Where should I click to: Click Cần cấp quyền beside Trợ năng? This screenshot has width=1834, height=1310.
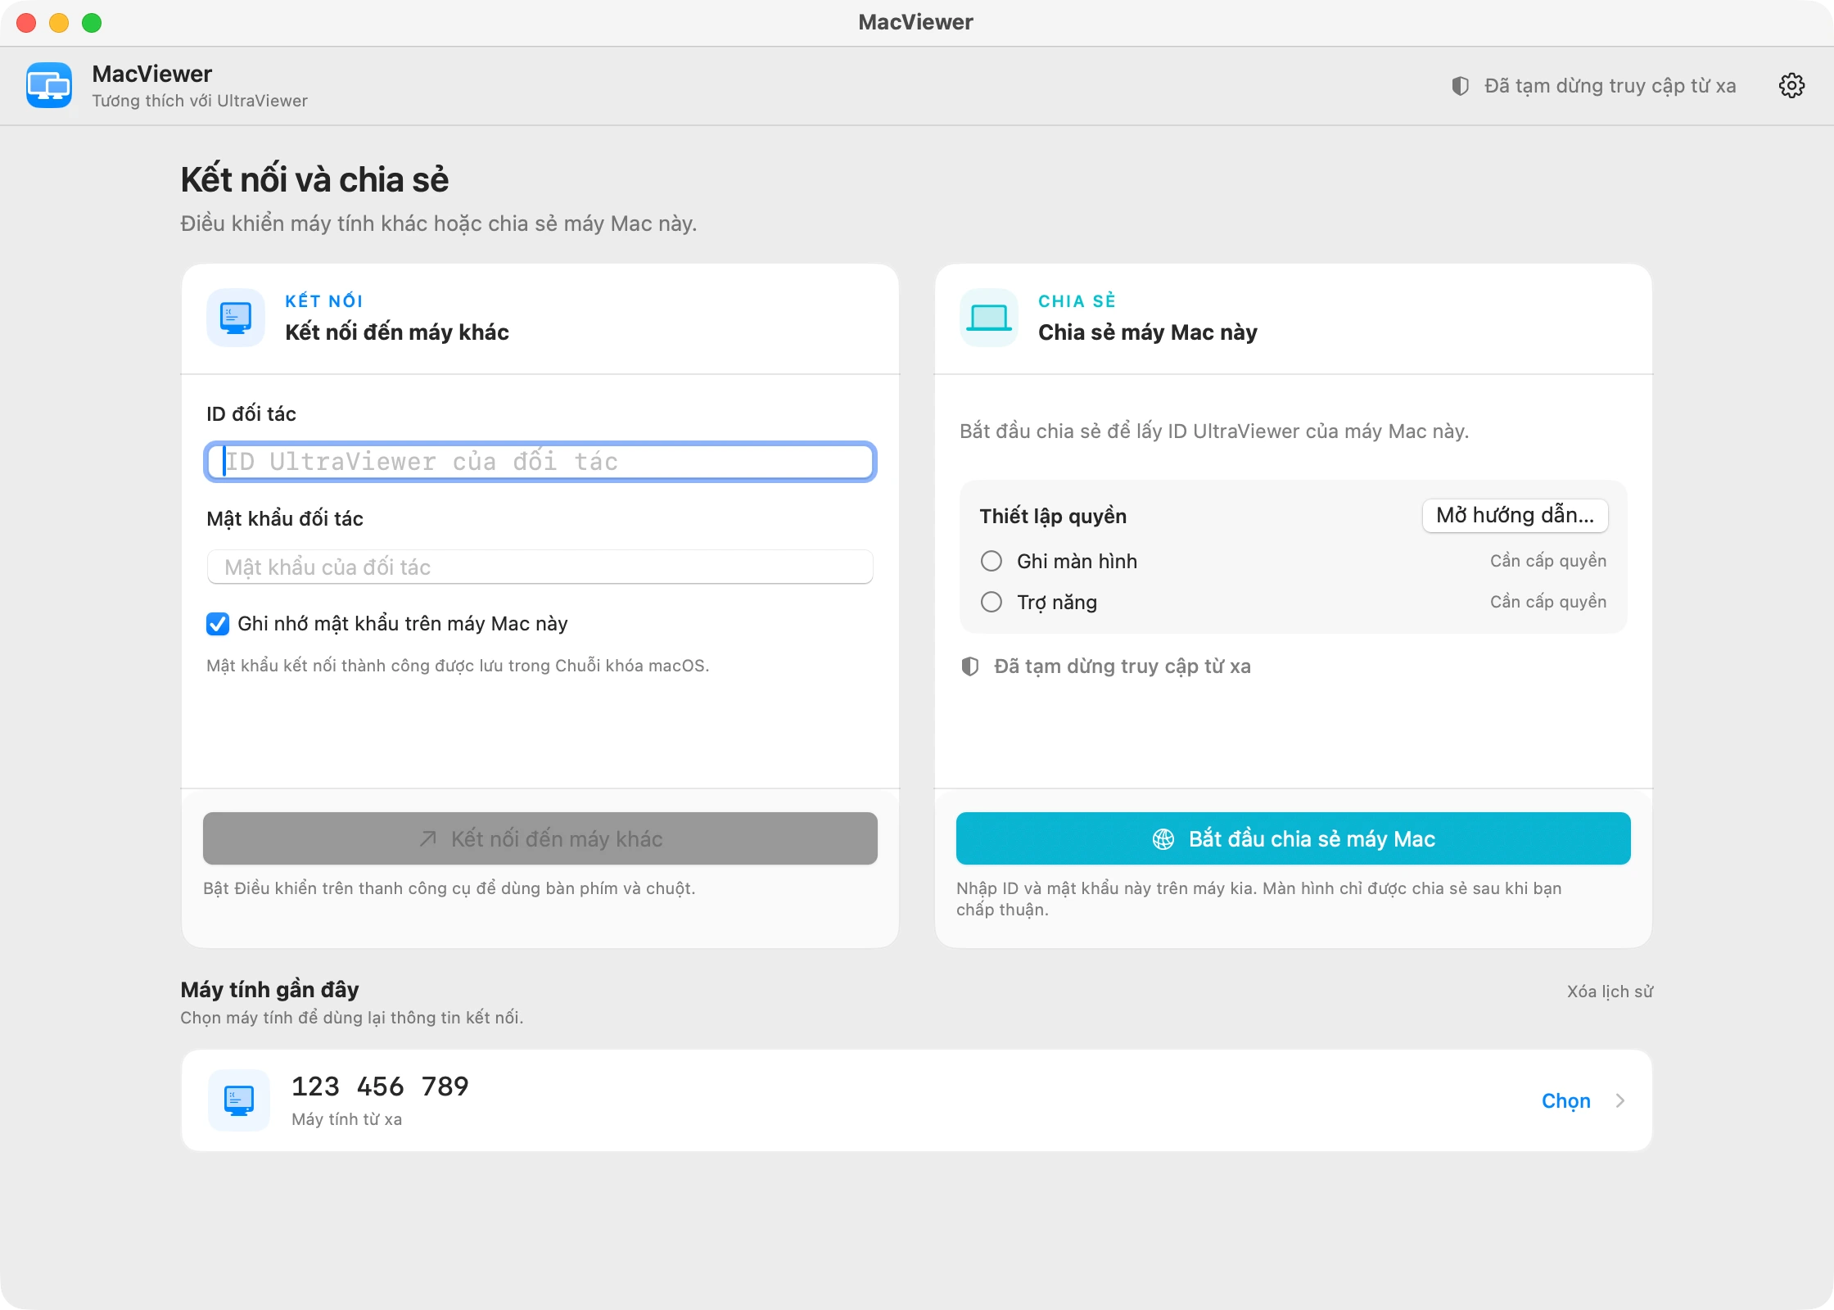click(x=1548, y=602)
